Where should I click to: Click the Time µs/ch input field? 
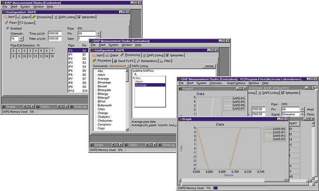(x=54, y=33)
